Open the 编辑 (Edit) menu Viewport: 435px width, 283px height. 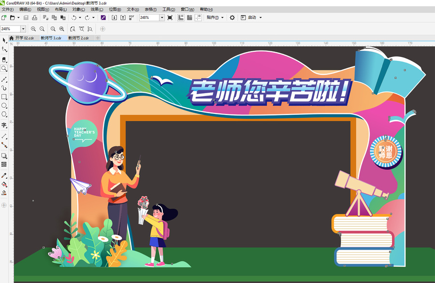[25, 10]
